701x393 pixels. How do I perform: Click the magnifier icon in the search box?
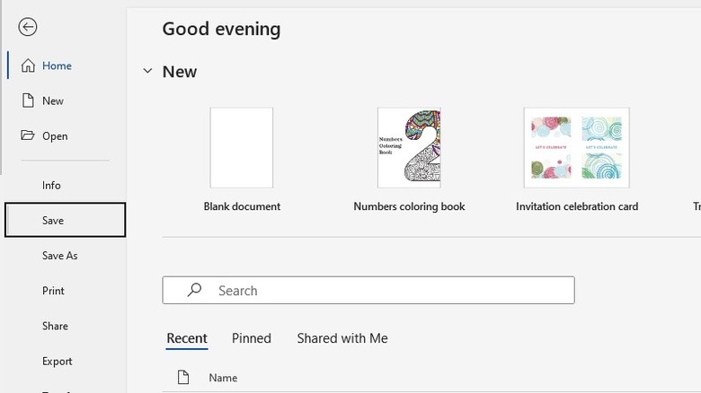(x=194, y=291)
